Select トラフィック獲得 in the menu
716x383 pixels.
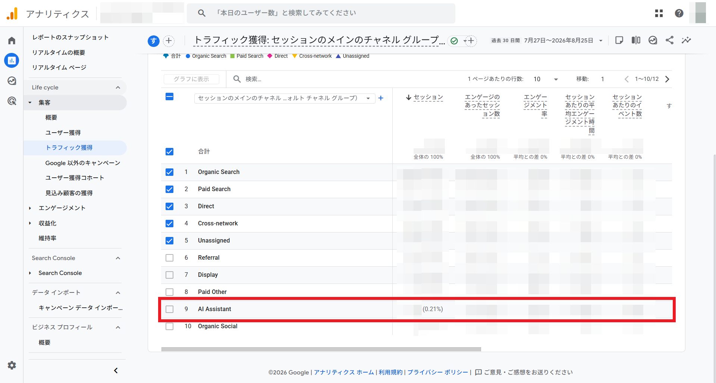click(69, 148)
